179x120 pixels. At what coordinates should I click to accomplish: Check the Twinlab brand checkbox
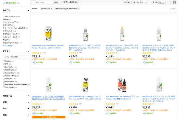click(4, 61)
